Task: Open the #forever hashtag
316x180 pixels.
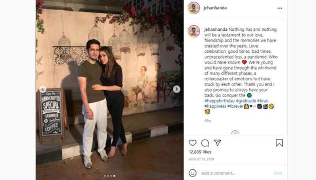Action: (235, 106)
